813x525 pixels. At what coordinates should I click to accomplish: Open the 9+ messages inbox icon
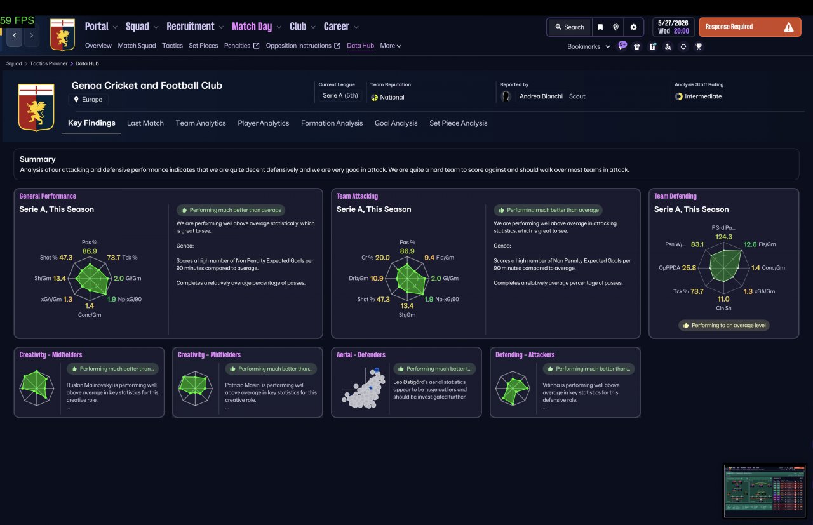pos(622,46)
